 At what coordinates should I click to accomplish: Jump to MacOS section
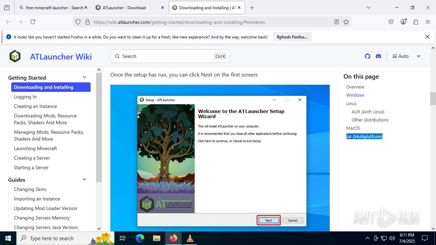pyautogui.click(x=353, y=128)
